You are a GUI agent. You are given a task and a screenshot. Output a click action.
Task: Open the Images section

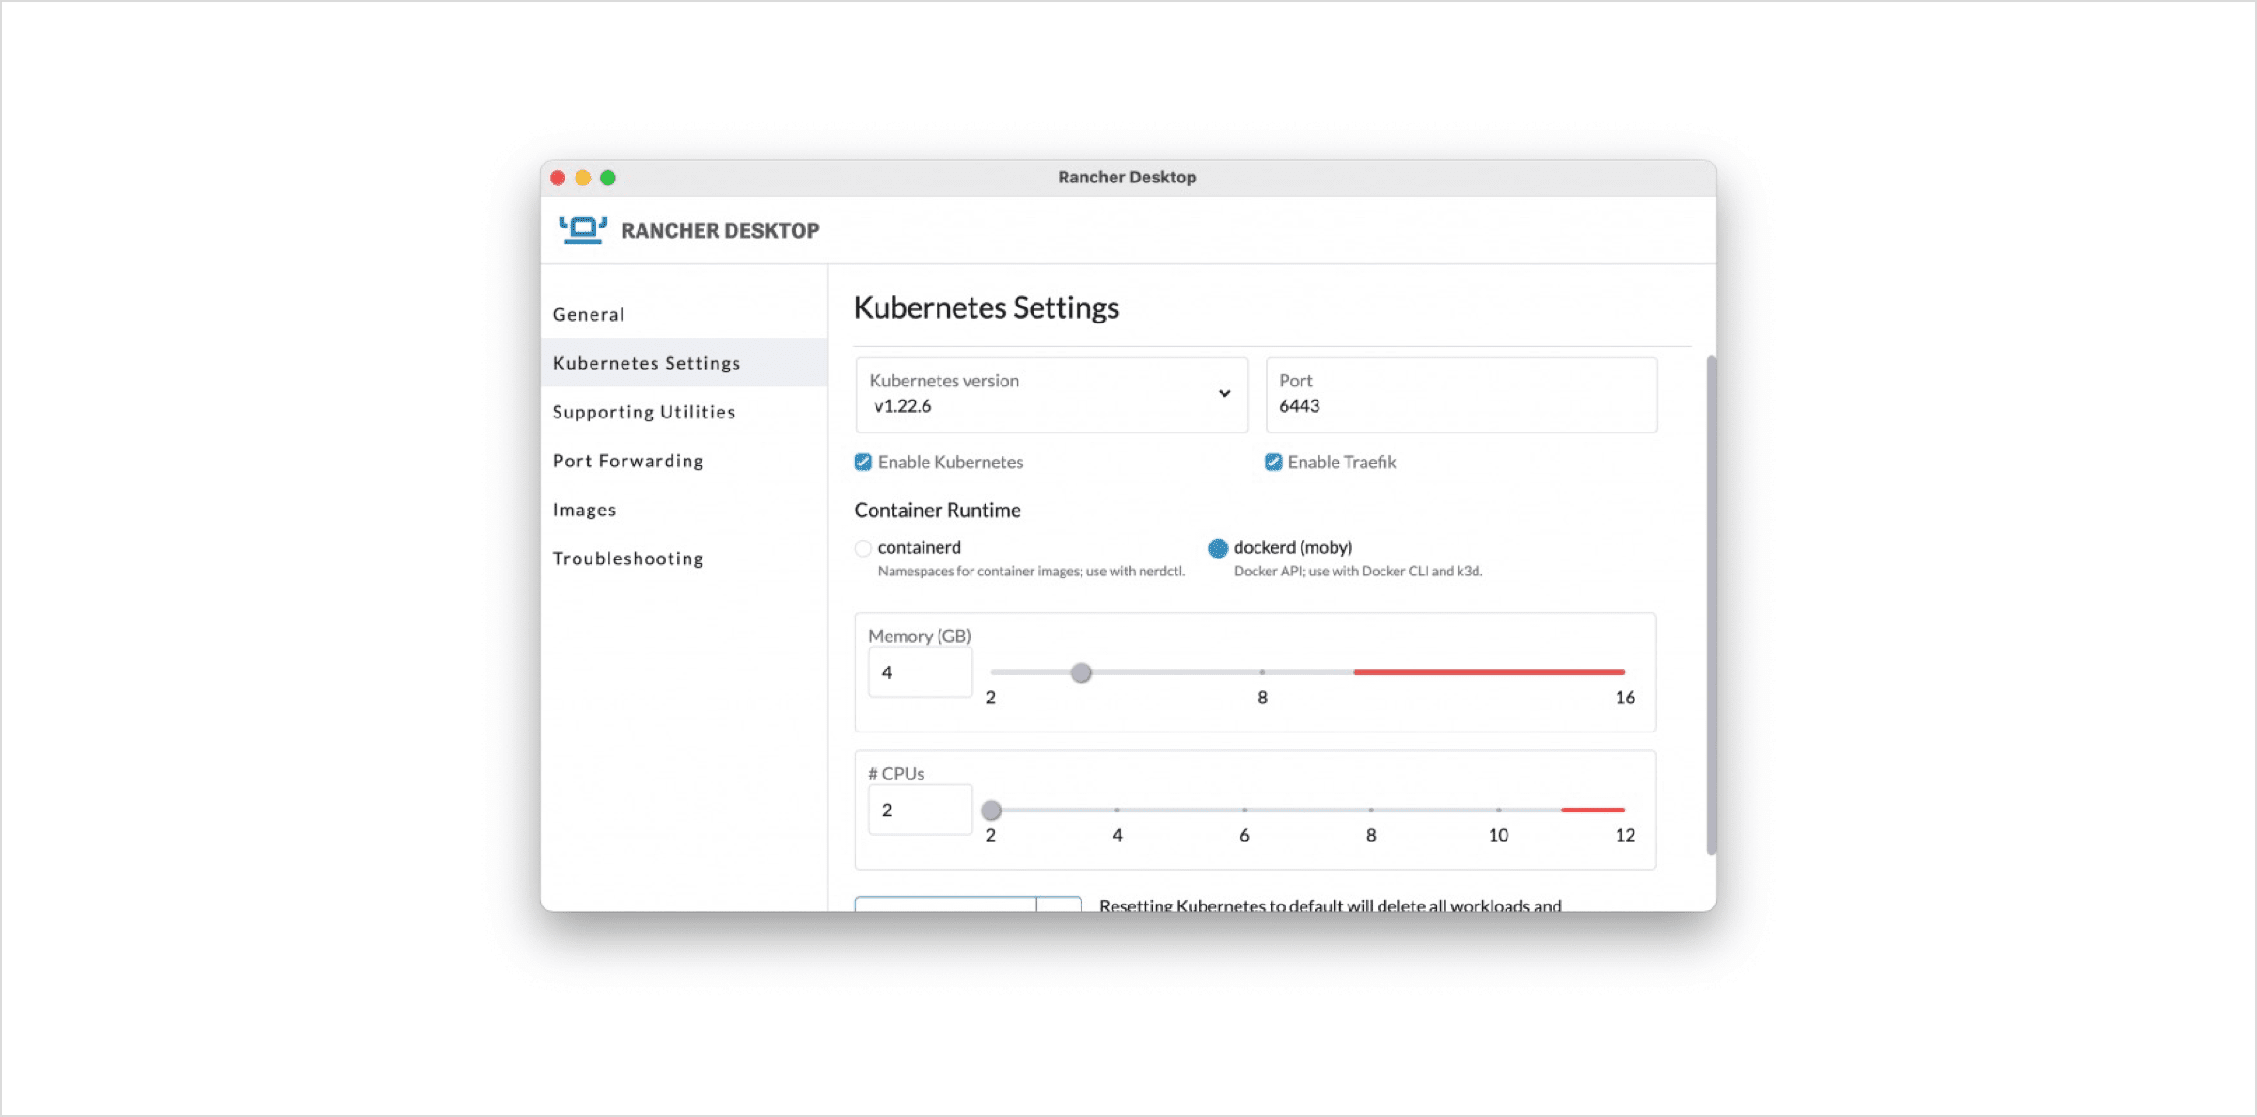585,510
